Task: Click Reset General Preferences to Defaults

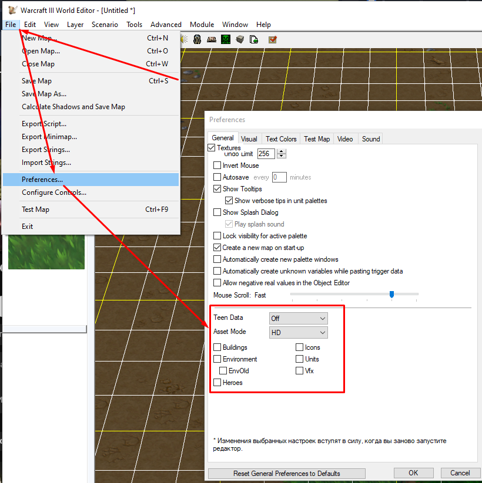Action: pos(287,474)
